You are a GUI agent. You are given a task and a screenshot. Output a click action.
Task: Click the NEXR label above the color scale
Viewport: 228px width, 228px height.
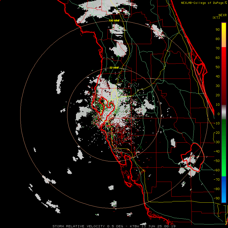pos(222,15)
